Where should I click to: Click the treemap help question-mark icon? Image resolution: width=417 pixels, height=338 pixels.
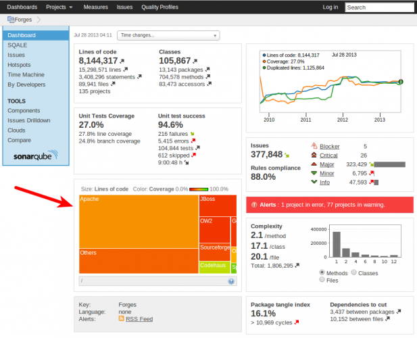(232, 279)
